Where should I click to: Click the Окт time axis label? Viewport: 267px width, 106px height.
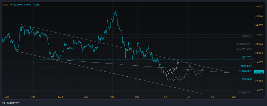pos(188,97)
